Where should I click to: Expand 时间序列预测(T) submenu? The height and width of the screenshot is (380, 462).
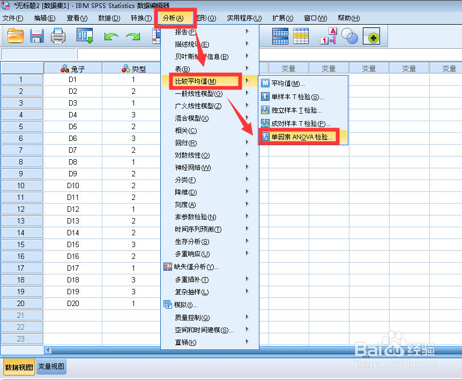point(210,229)
